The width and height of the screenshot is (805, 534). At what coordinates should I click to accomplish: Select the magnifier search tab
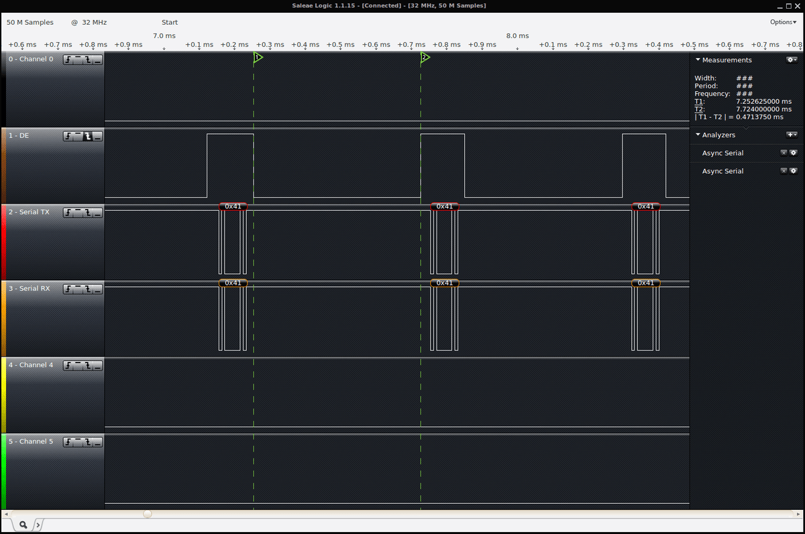23,525
